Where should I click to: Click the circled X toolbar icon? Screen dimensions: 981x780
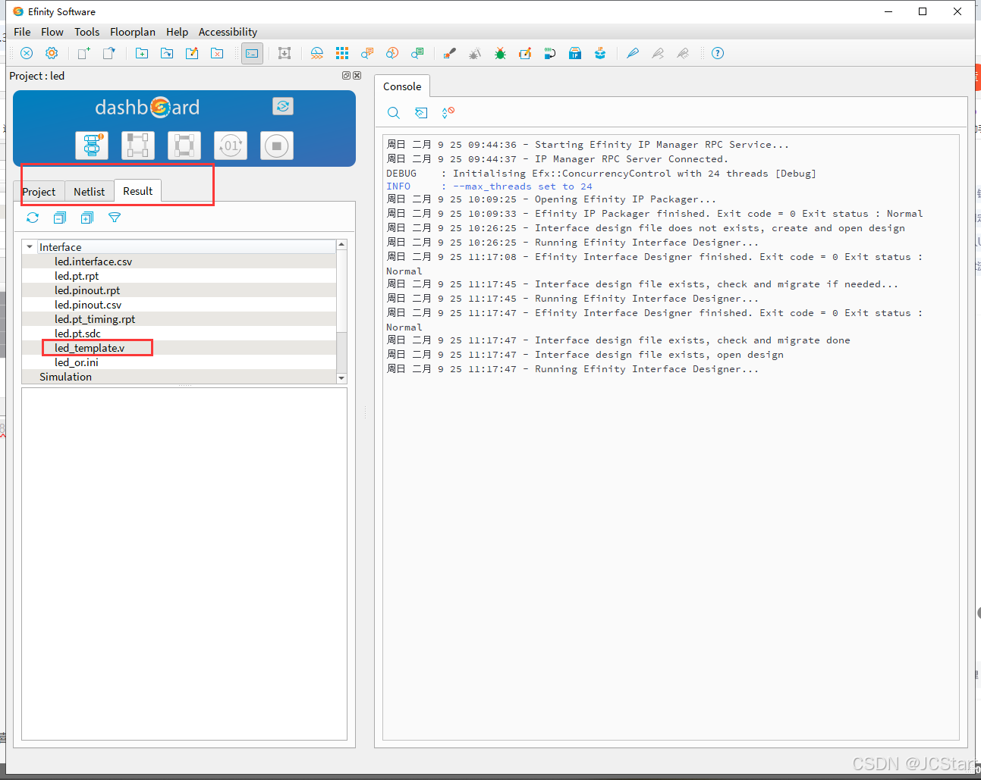(27, 53)
